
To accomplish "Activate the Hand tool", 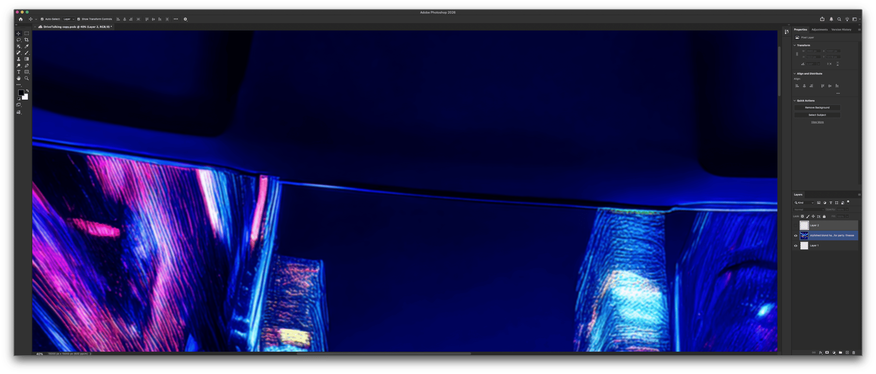I will (18, 78).
